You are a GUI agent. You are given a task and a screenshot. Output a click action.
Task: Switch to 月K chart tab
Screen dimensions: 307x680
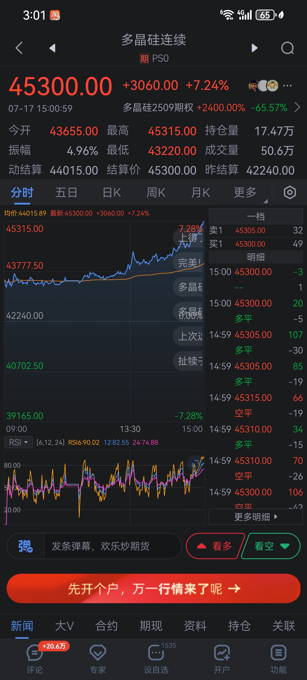pos(201,192)
